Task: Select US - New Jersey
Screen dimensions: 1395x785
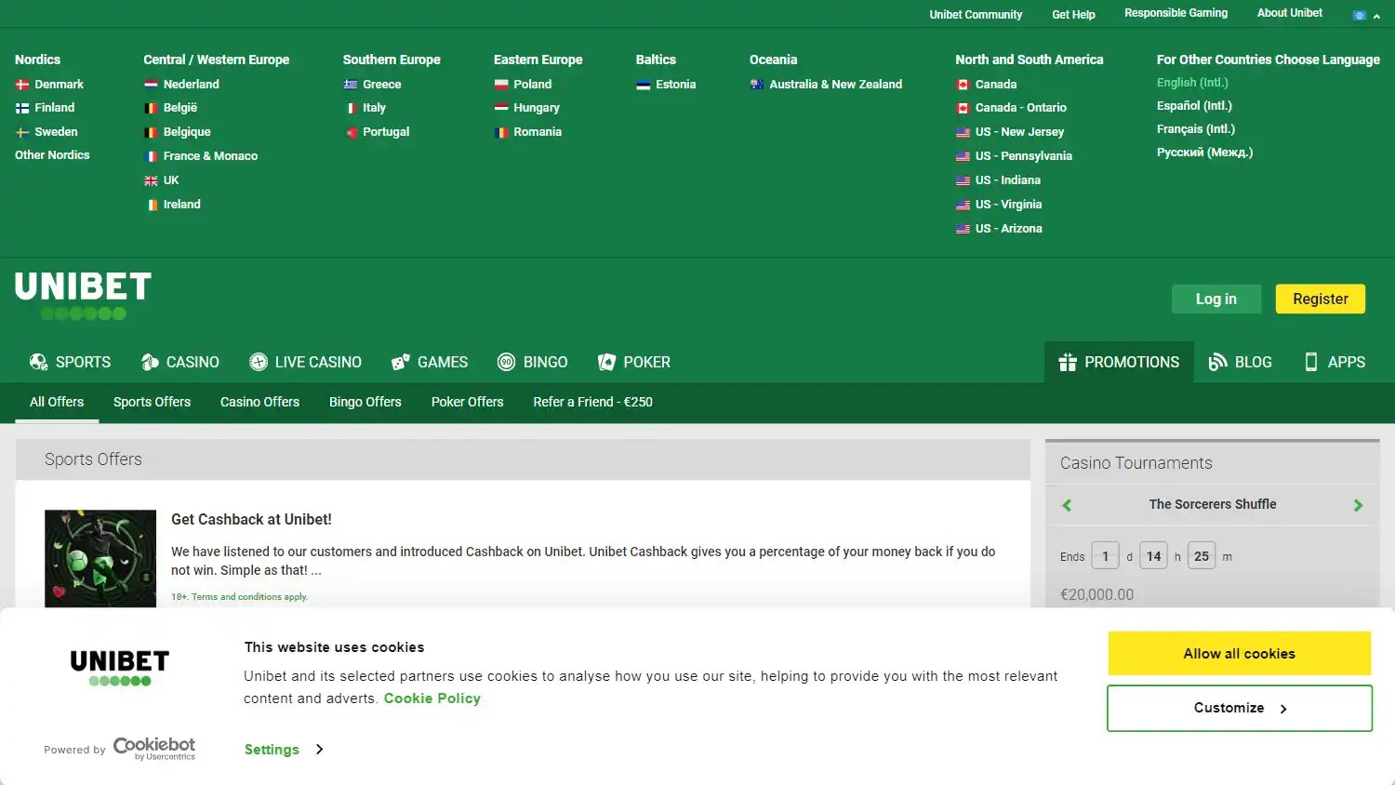Action: (x=1019, y=132)
